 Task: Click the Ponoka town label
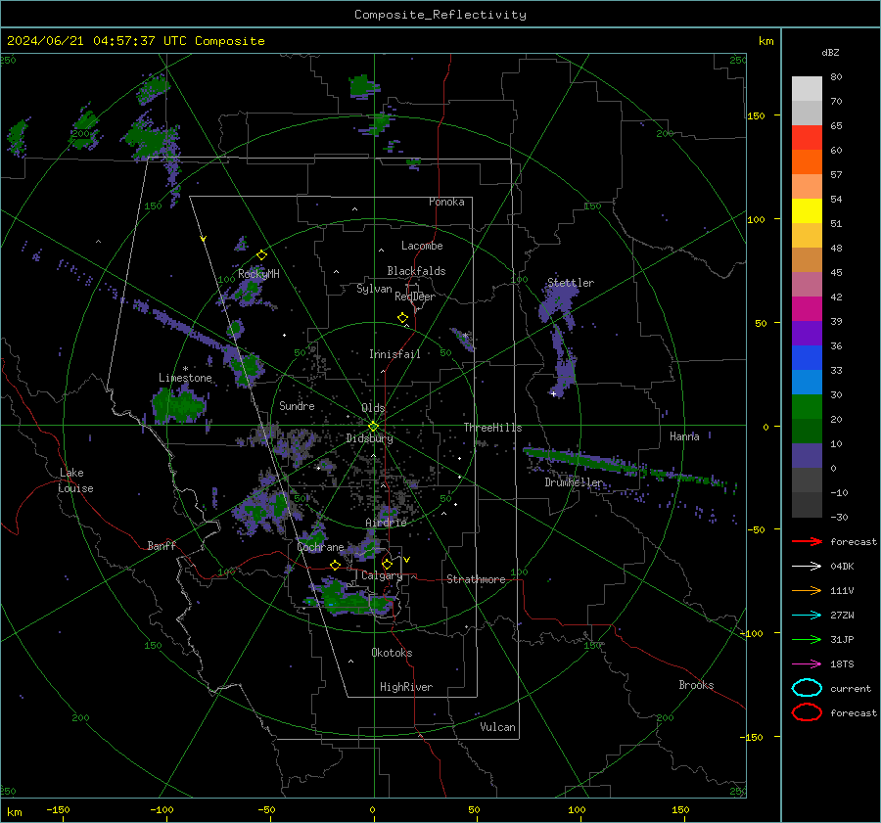pos(446,202)
